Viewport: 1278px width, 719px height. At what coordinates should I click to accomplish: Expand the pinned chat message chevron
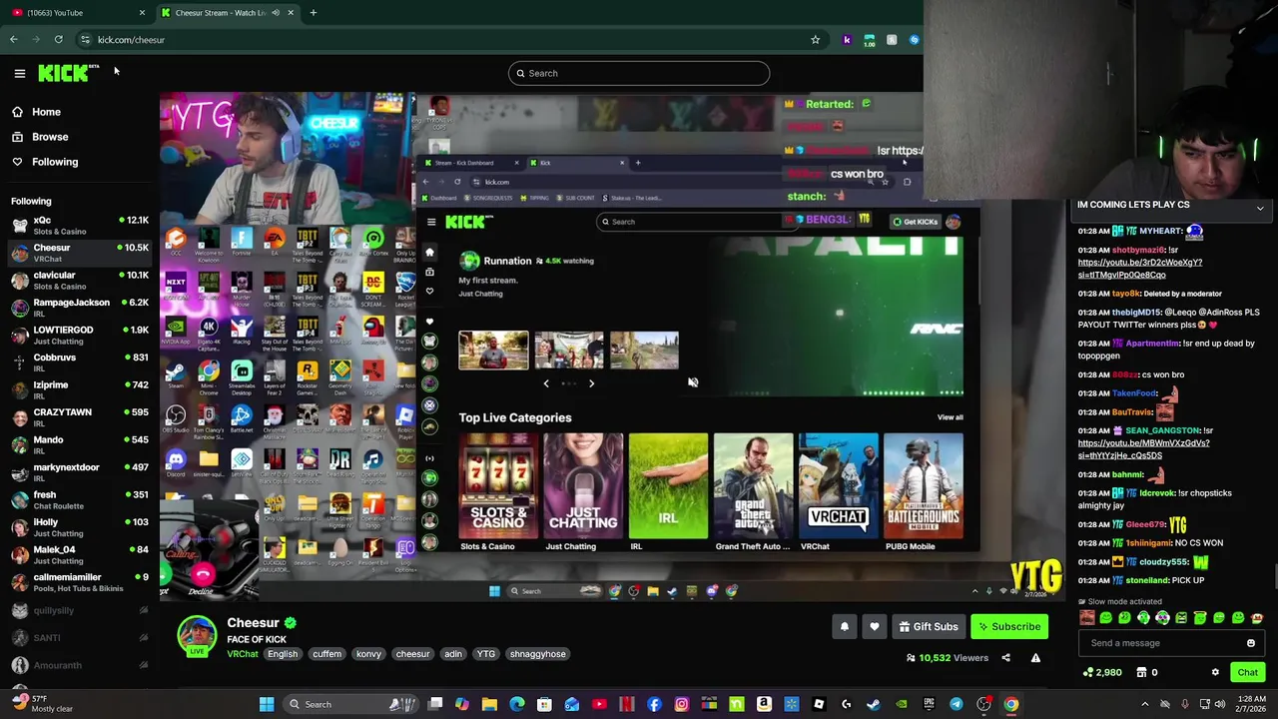[1260, 208]
